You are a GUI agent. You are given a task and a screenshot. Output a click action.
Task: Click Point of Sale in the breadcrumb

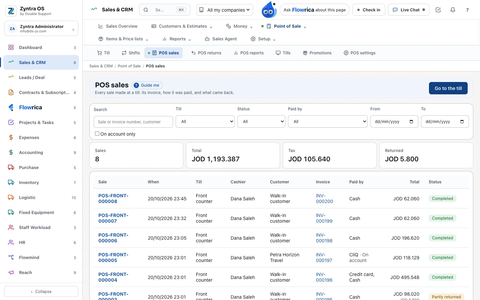129,66
